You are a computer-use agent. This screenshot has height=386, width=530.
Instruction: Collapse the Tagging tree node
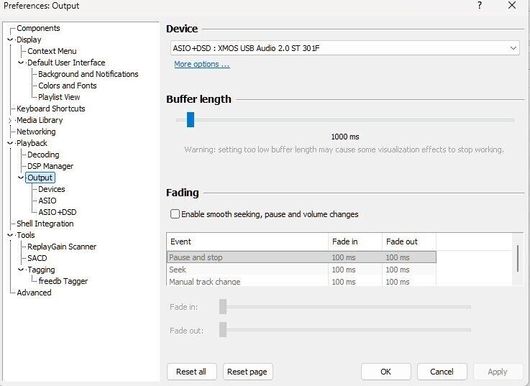coord(21,270)
